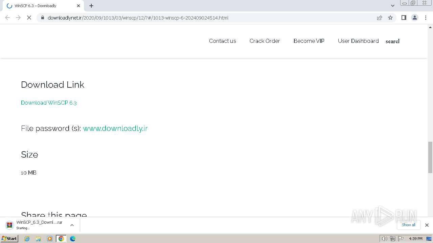This screenshot has width=433, height=243.
Task: Open the Chrome side panel
Action: click(404, 18)
